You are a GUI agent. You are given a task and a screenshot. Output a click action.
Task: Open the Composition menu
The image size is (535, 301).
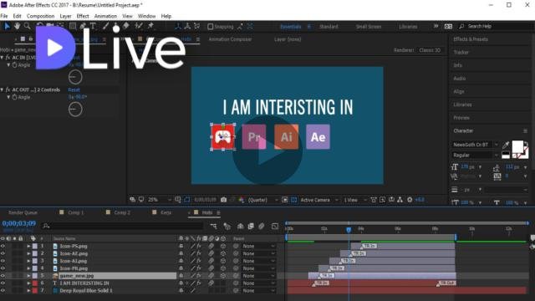pyautogui.click(x=41, y=16)
